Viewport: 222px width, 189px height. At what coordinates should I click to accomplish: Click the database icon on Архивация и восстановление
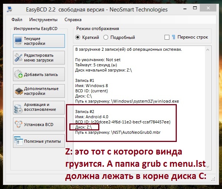[18, 109]
